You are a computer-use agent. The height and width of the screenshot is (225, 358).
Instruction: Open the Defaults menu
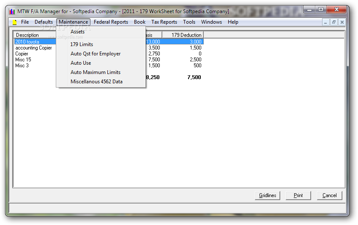(x=44, y=22)
